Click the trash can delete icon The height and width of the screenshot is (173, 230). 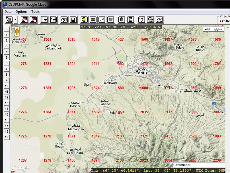pyautogui.click(x=122, y=20)
